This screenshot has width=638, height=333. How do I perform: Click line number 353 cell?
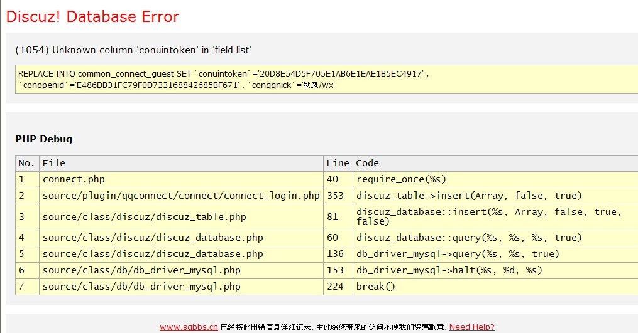pyautogui.click(x=336, y=196)
